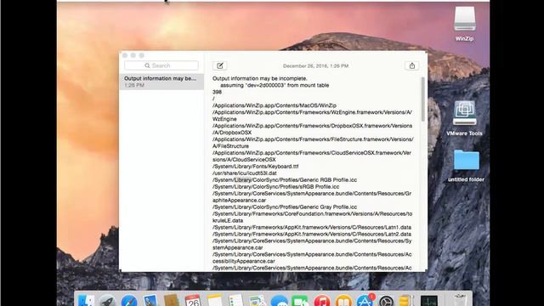Viewport: 544px width, 306px height.
Task: Click the Notes window close button
Action: [125, 55]
